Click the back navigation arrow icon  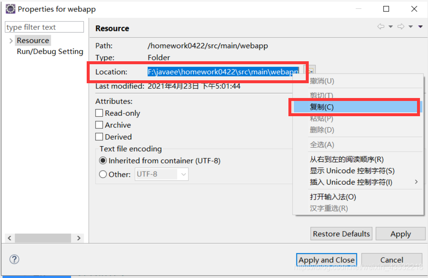(x=381, y=26)
